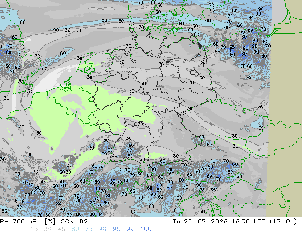Select the legend value "99"

pos(130,229)
